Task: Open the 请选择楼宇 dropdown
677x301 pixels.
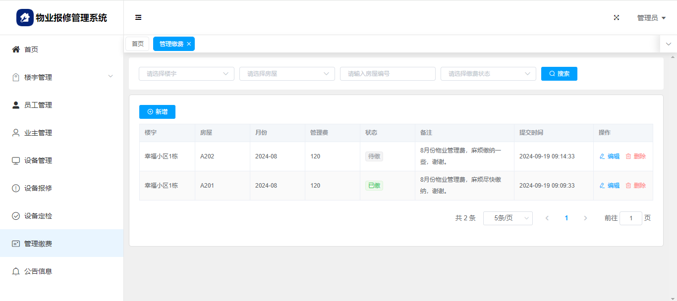Action: tap(186, 74)
